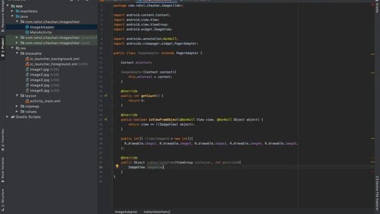Click the drawable folder icon
Image resolution: width=380 pixels, height=214 pixels.
23,53
